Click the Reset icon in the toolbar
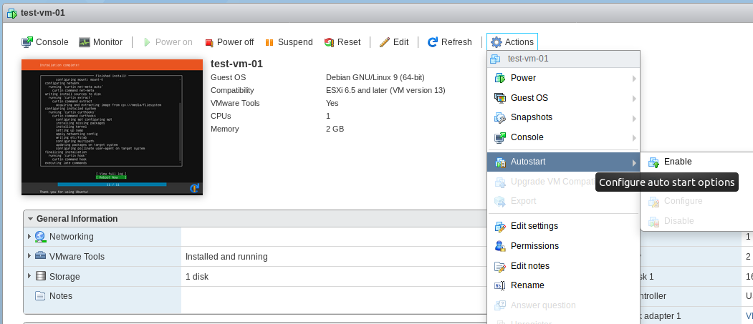Viewport: 753px width, 324px height. [330, 42]
